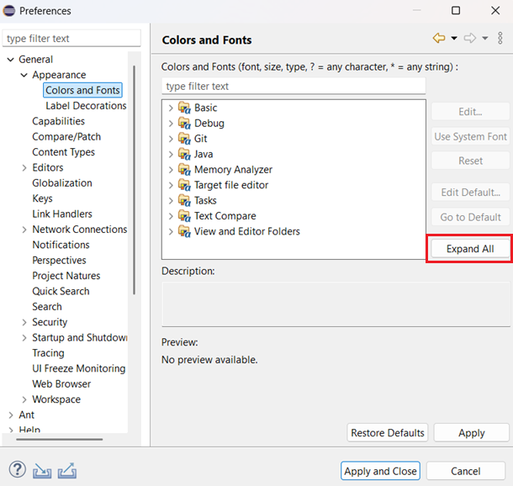Click the Apply button
513x486 pixels.
[x=472, y=433]
